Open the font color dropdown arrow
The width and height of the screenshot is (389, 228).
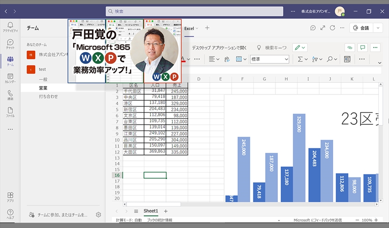tap(189, 59)
